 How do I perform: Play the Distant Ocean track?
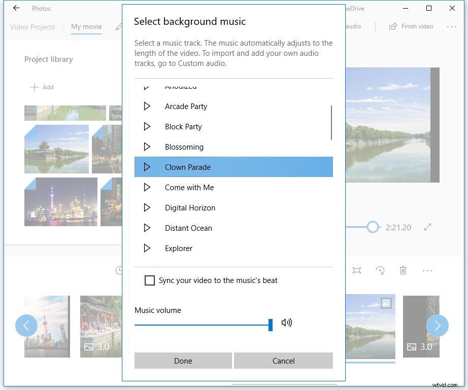point(147,228)
